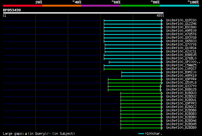Click the UniRef100_A2XCS1 hit name
Viewport: 202px width, 136px height.
click(x=181, y=52)
